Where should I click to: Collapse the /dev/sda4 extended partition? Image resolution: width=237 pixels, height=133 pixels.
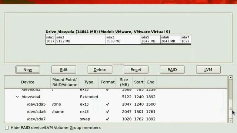tap(17, 97)
